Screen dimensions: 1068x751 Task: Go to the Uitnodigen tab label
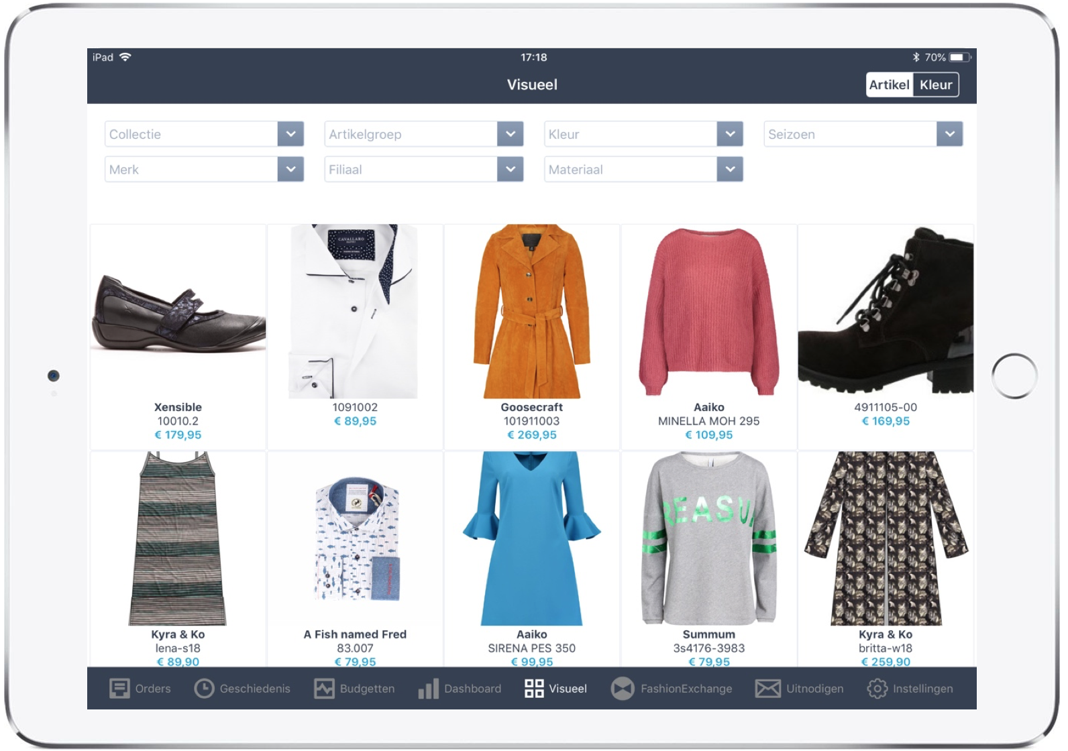814,689
